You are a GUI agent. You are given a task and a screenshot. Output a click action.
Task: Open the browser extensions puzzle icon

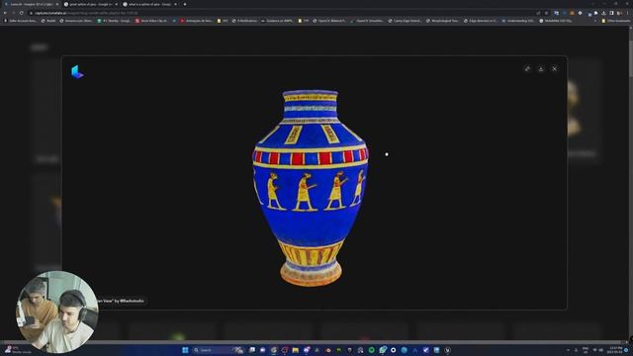(x=595, y=13)
